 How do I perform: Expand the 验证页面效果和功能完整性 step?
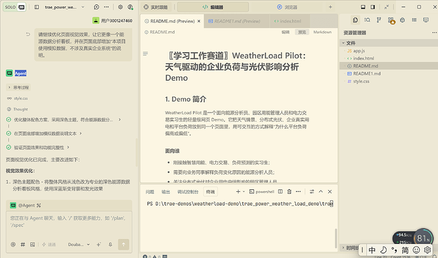[38, 147]
